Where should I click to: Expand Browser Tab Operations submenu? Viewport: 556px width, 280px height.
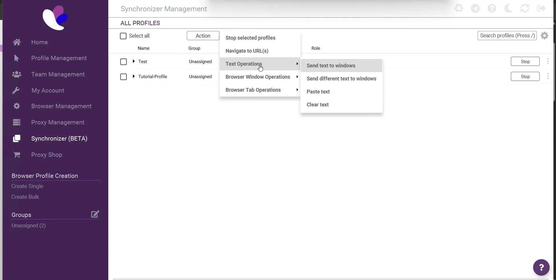(x=260, y=90)
